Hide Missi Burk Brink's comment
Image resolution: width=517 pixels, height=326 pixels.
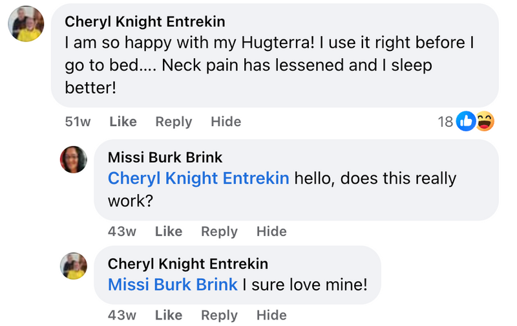tap(271, 232)
